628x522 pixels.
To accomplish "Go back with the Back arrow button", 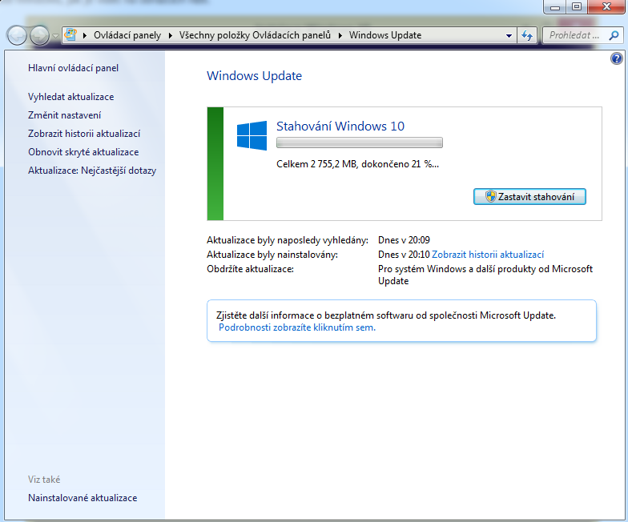I will click(x=17, y=35).
